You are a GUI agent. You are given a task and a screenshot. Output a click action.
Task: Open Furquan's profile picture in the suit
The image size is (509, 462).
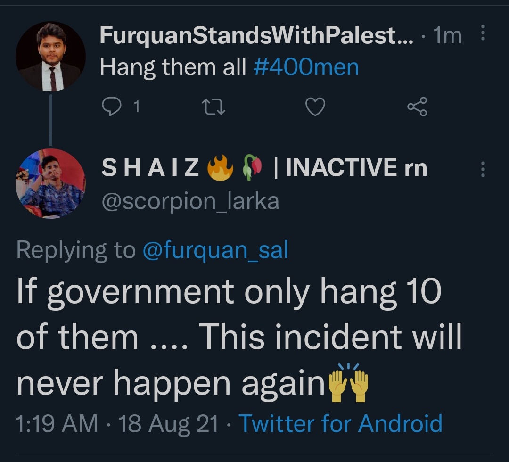click(x=50, y=57)
